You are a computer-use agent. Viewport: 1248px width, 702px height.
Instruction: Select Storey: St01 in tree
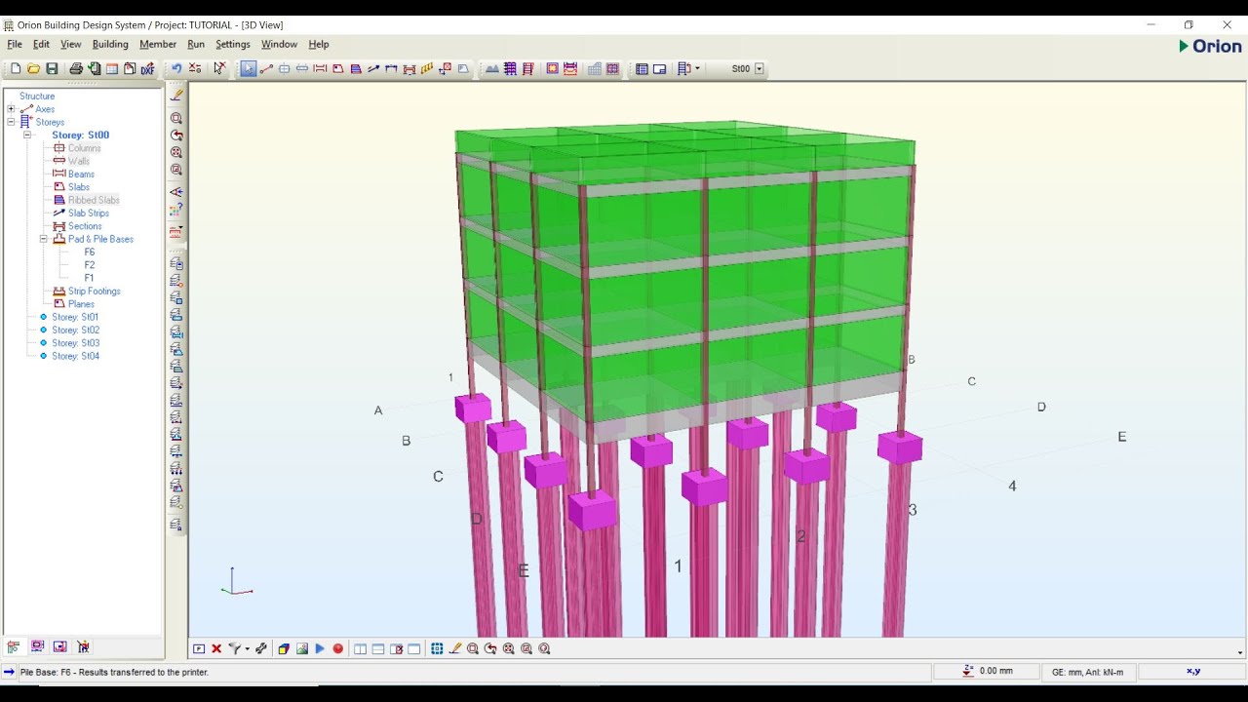coord(75,317)
